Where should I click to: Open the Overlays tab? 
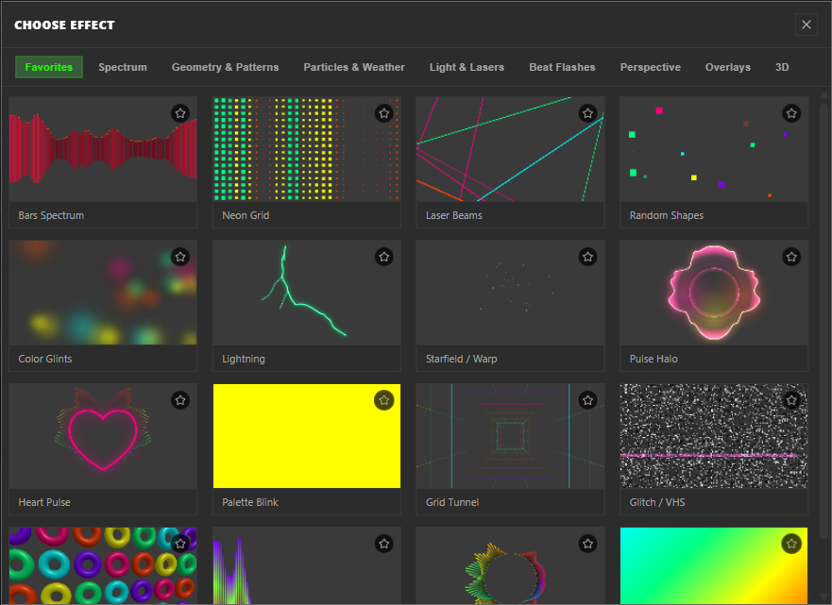coord(728,67)
